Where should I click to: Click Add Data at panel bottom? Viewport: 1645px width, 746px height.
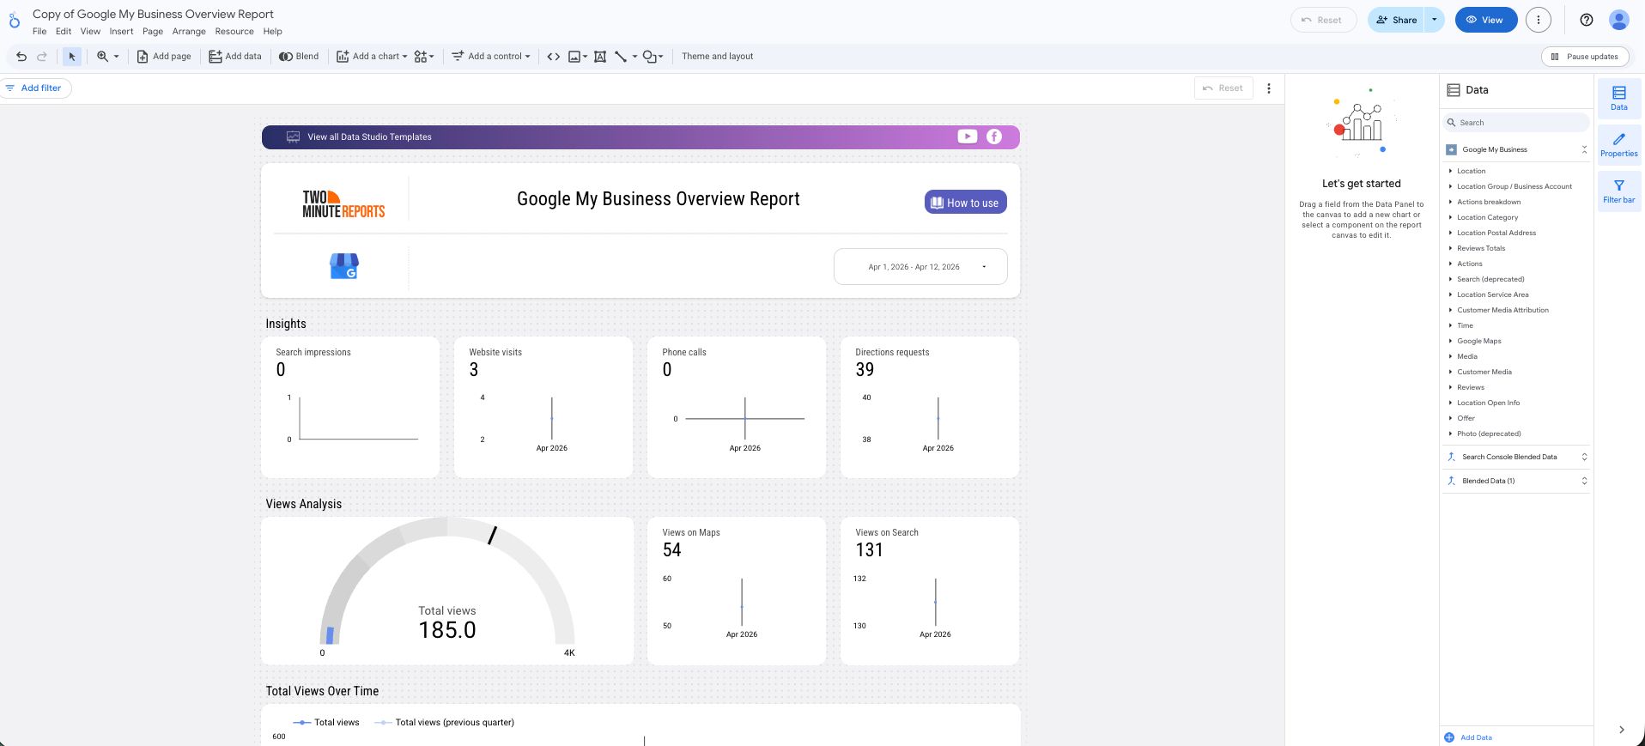(x=1468, y=737)
